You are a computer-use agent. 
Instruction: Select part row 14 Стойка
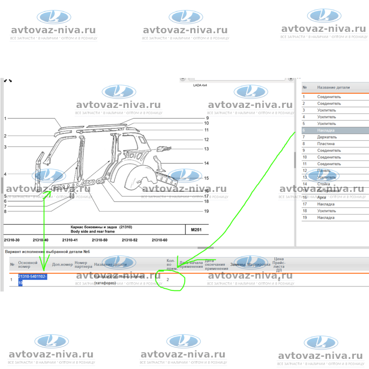coord(335,184)
